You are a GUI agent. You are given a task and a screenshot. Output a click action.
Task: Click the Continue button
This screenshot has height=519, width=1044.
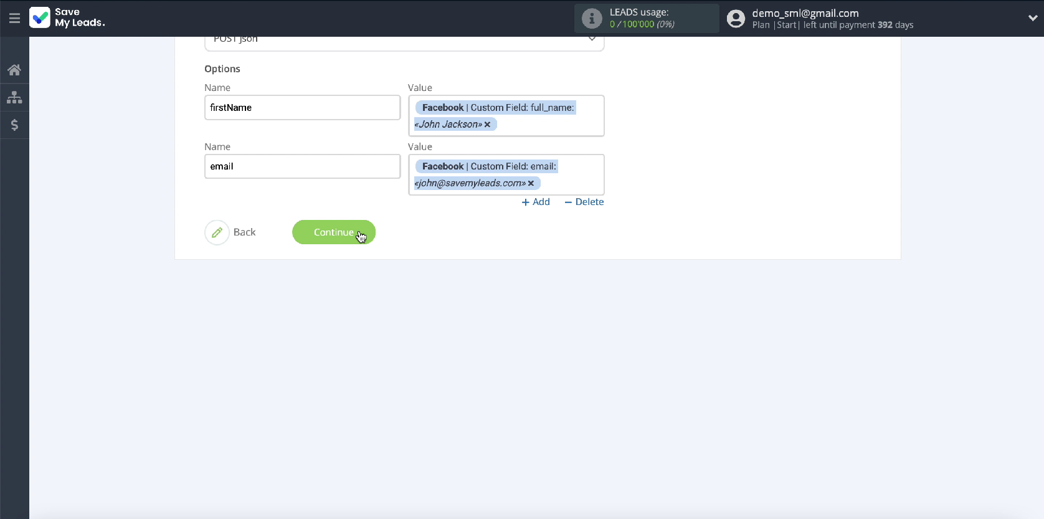pyautogui.click(x=334, y=232)
